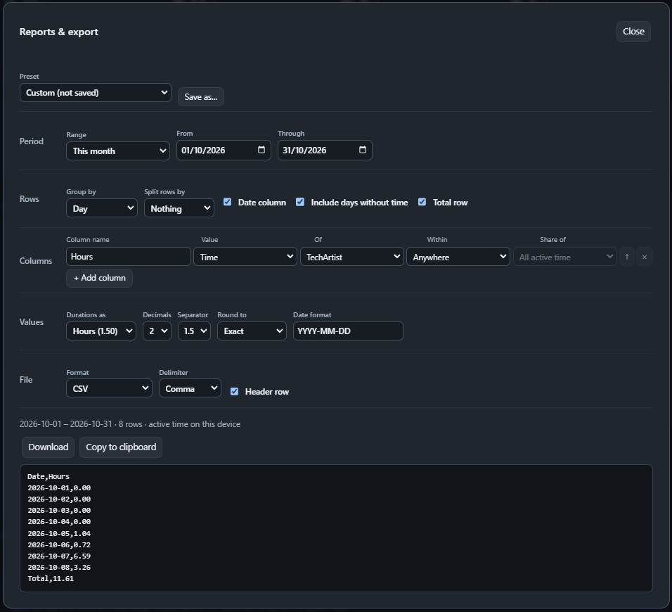672x612 pixels.
Task: Select the preview line 2026-10-07,6.59
Action: 59,556
